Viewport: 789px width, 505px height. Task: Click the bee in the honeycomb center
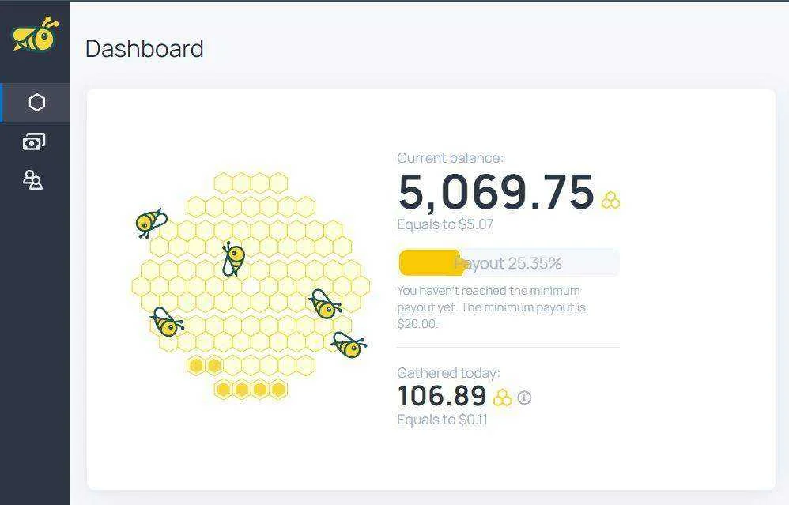[233, 258]
